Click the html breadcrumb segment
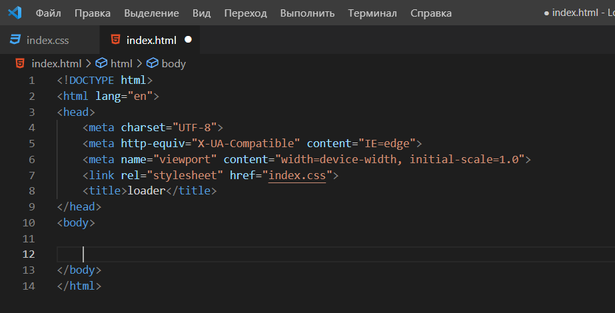The image size is (615, 313). (121, 63)
